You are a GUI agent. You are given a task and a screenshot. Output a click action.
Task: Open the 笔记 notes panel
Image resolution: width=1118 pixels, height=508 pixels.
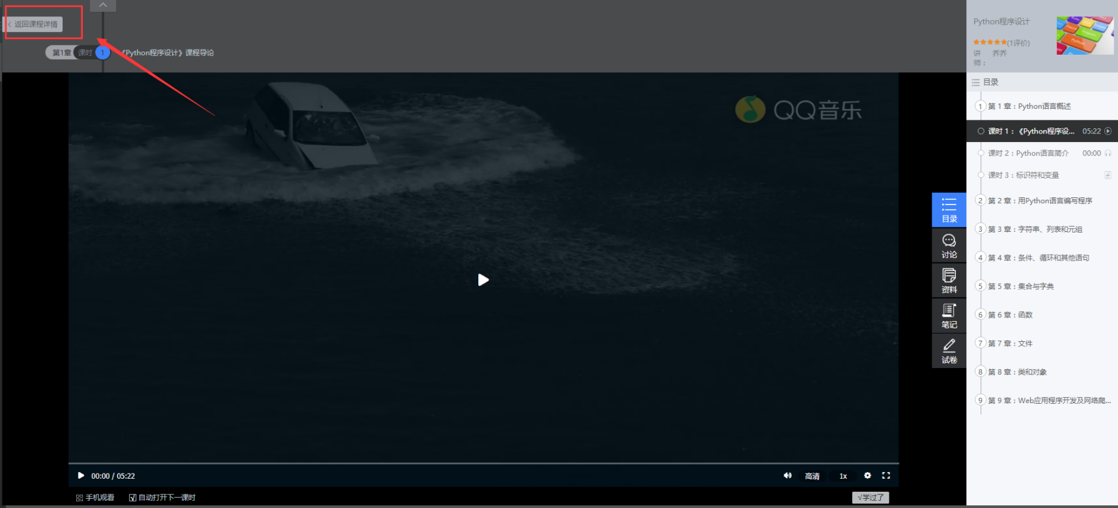click(x=949, y=316)
